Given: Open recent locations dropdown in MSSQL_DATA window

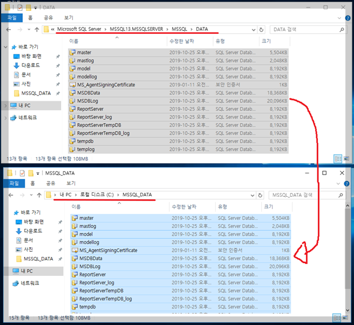Looking at the screenshot, I should click(31, 195).
